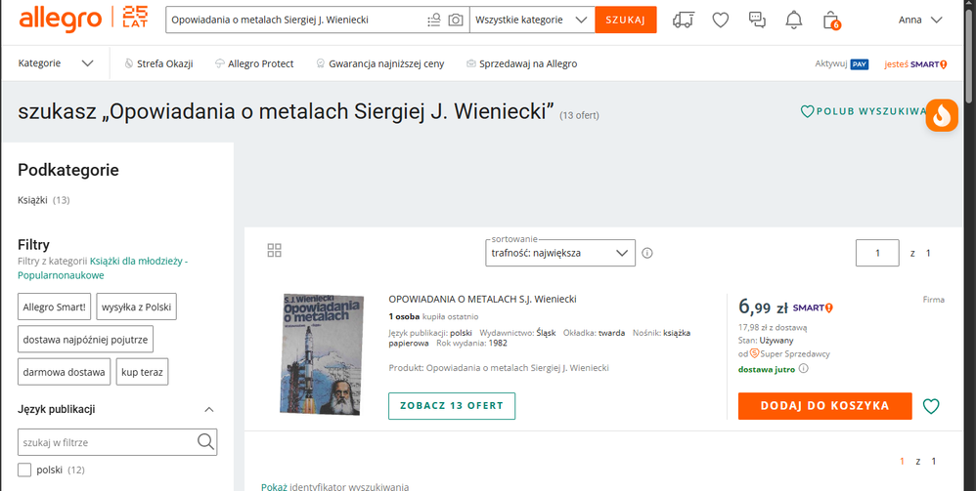Open notifications bell icon

click(794, 20)
